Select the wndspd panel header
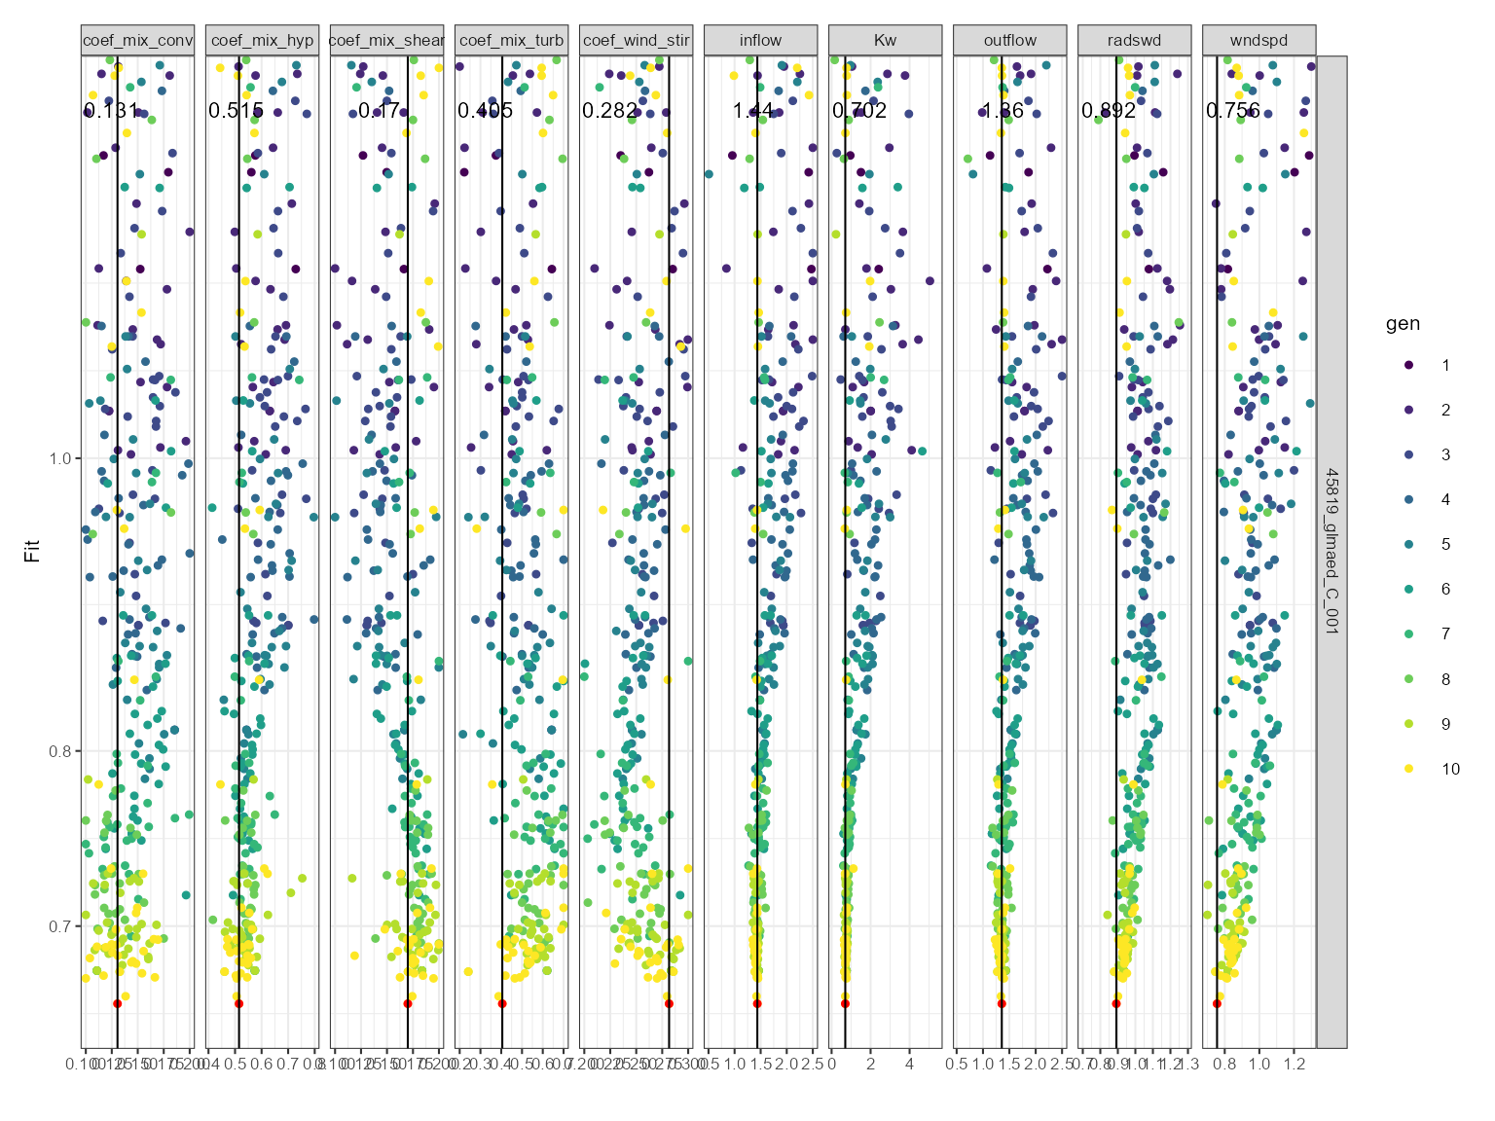 [1258, 40]
